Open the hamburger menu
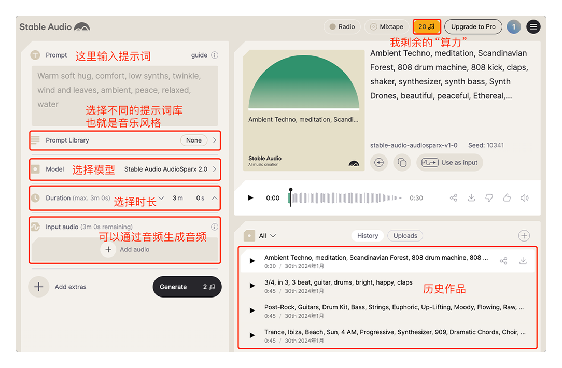Image resolution: width=562 pixels, height=368 pixels. [533, 27]
